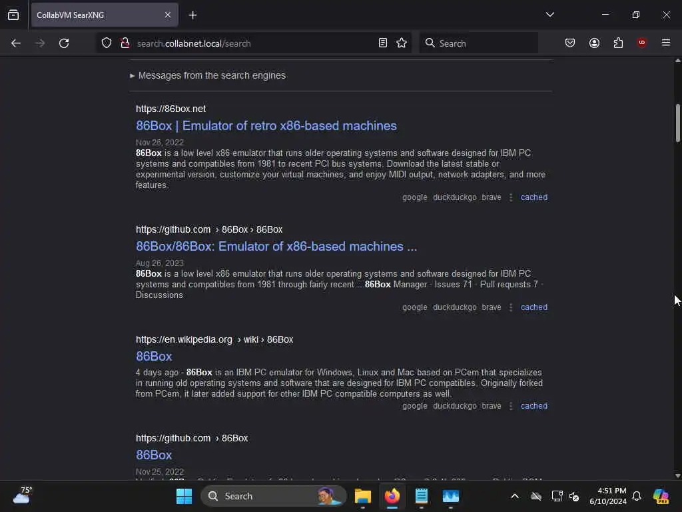Click the en.wikipedia.org wiki 86Box URL
The width and height of the screenshot is (682, 512).
[214, 339]
